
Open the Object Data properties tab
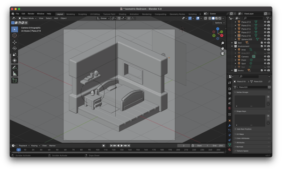(x=230, y=145)
